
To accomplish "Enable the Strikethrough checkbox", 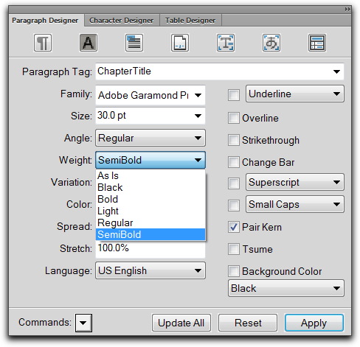I will coord(233,140).
